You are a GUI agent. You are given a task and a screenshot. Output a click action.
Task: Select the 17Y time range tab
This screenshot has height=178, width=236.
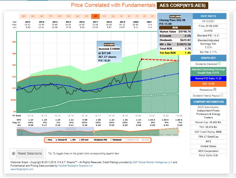(x=51, y=16)
